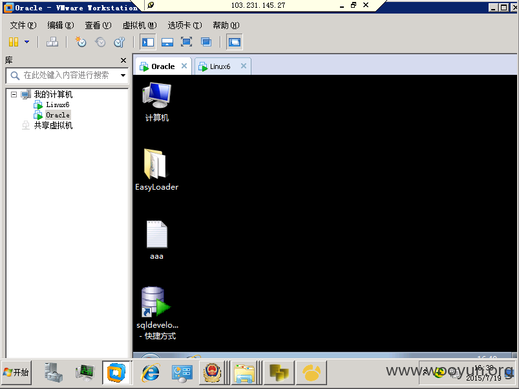This screenshot has height=389, width=519.
Task: Toggle the console view toolbar icon
Action: 235,42
